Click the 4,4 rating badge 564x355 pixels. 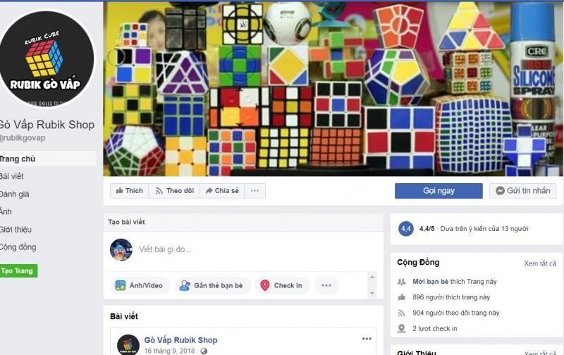pyautogui.click(x=406, y=229)
